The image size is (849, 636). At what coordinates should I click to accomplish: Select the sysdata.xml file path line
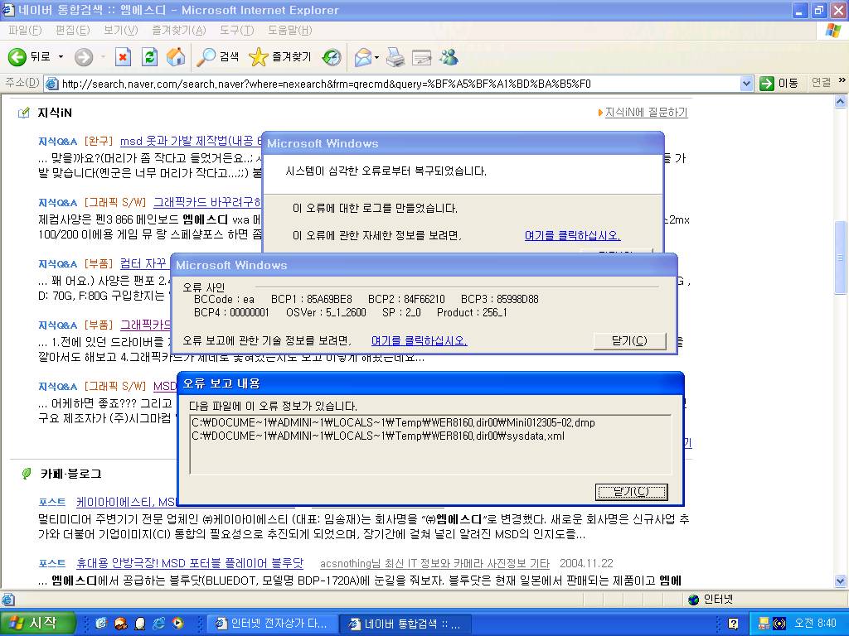pyautogui.click(x=378, y=436)
